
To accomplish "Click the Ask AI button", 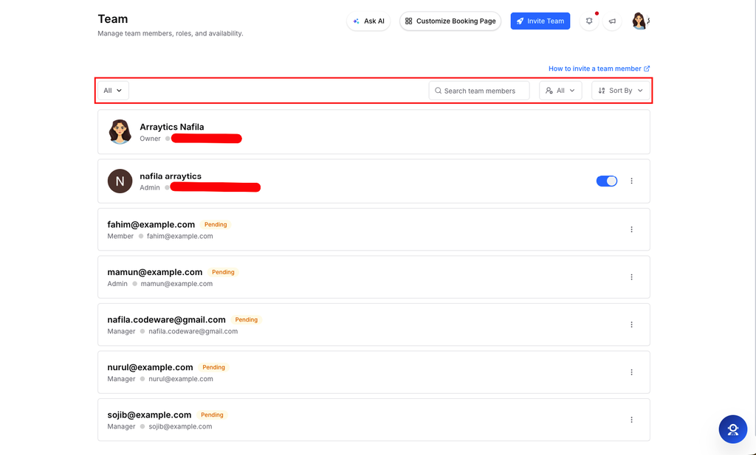I will tap(368, 21).
